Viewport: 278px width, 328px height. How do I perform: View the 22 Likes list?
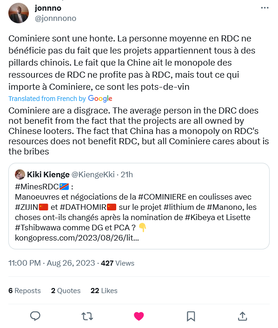104,291
